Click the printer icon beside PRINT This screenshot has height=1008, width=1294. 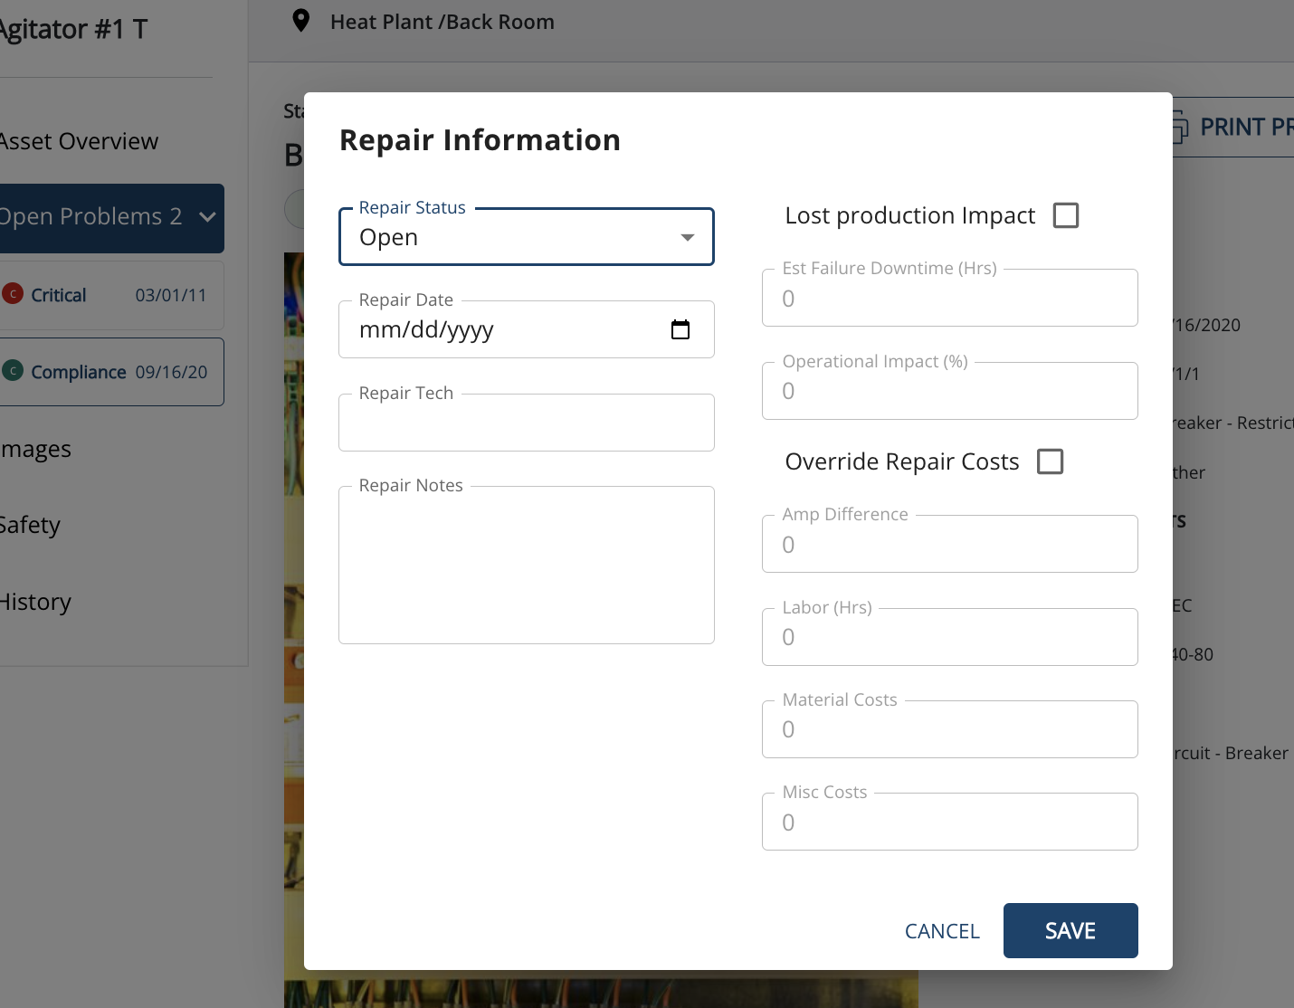pos(1178,128)
